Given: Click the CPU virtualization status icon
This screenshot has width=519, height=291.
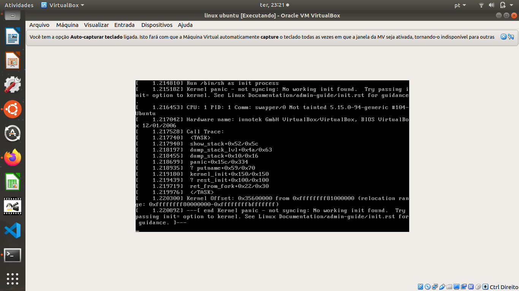Looking at the screenshot, I should click(471, 287).
